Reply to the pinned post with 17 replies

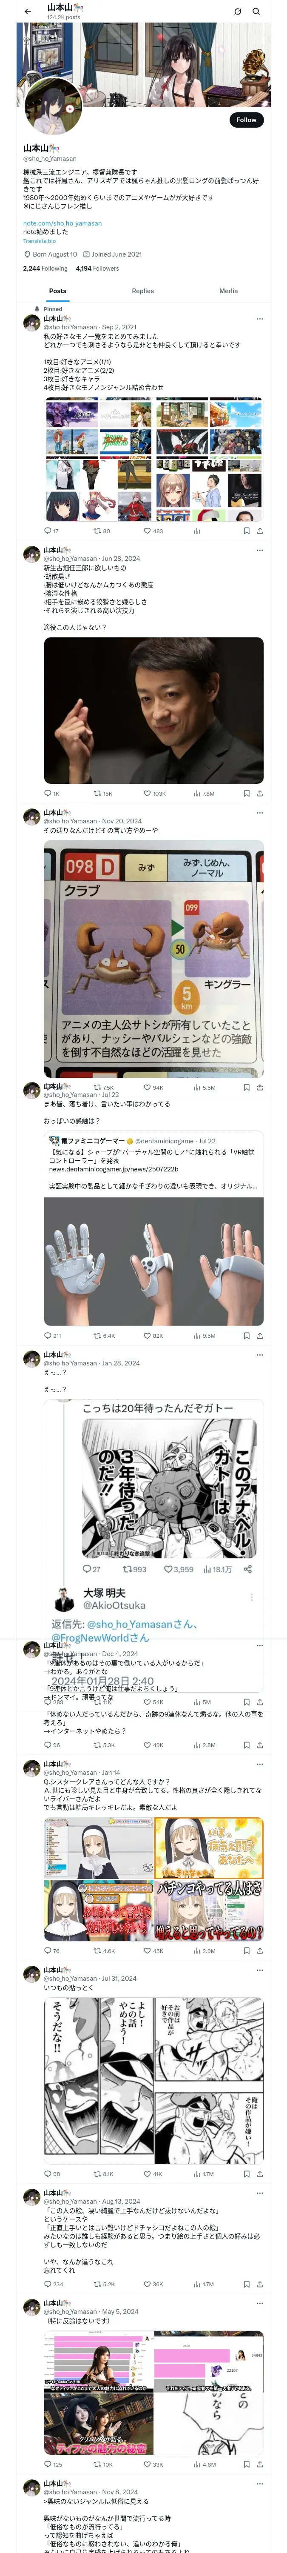51,530
